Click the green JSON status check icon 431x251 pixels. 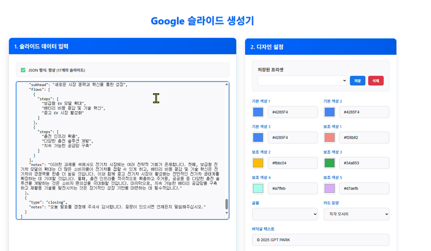point(23,70)
